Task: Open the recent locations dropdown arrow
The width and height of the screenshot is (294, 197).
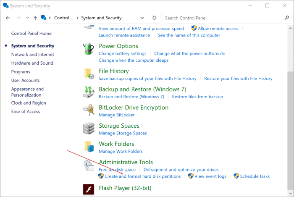Action: point(28,18)
